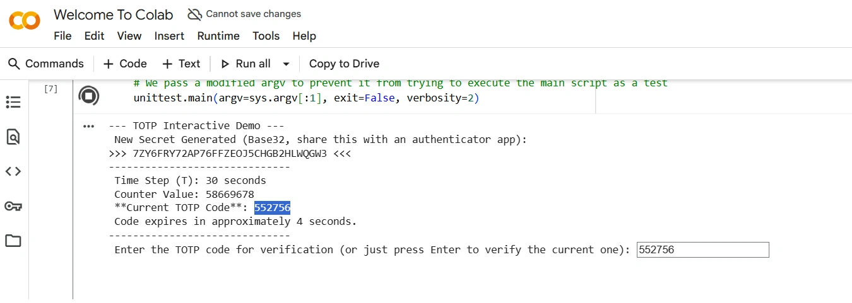Click Run all button
Viewport: 852px width, 303px height.
[x=246, y=64]
